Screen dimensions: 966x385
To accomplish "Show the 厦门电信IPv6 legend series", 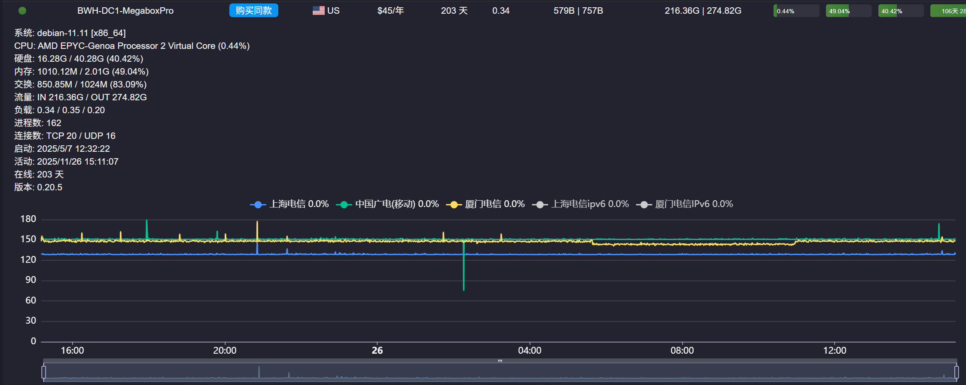I will 685,204.
